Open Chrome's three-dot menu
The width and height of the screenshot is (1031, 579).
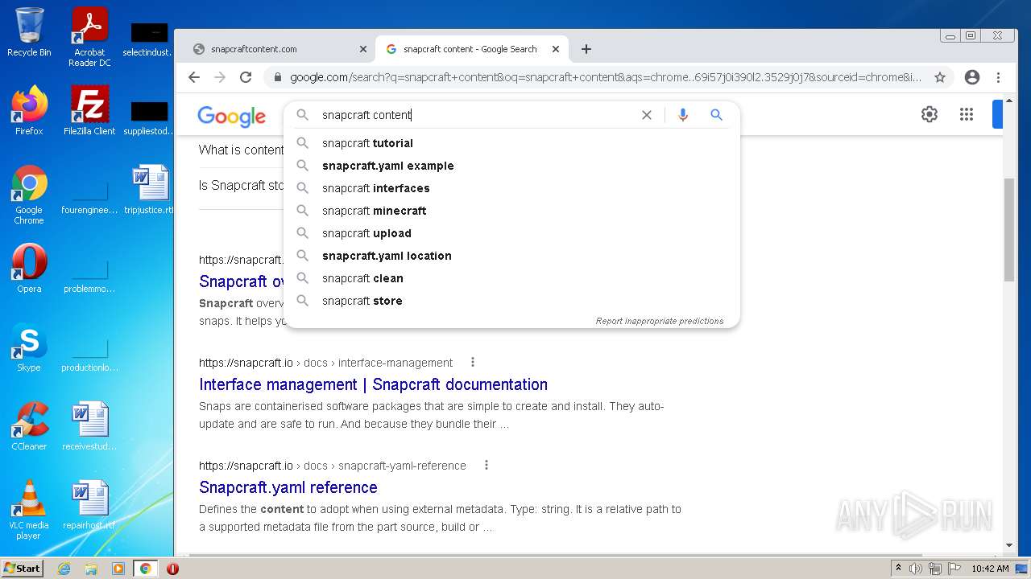click(998, 77)
